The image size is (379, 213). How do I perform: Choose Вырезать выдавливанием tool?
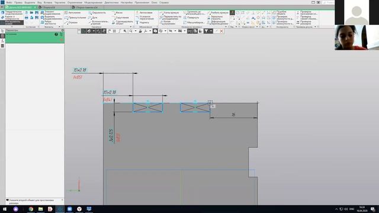(x=51, y=18)
